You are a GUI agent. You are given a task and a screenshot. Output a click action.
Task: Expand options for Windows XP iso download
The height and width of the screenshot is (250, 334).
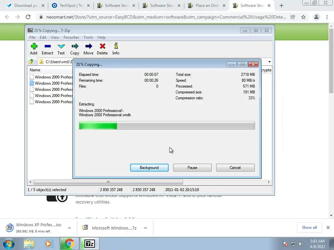click(69, 228)
